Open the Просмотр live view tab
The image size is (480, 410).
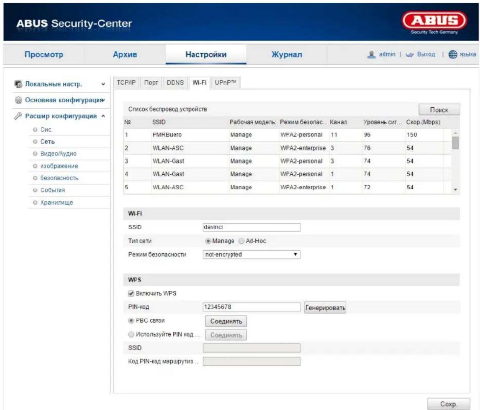44,54
